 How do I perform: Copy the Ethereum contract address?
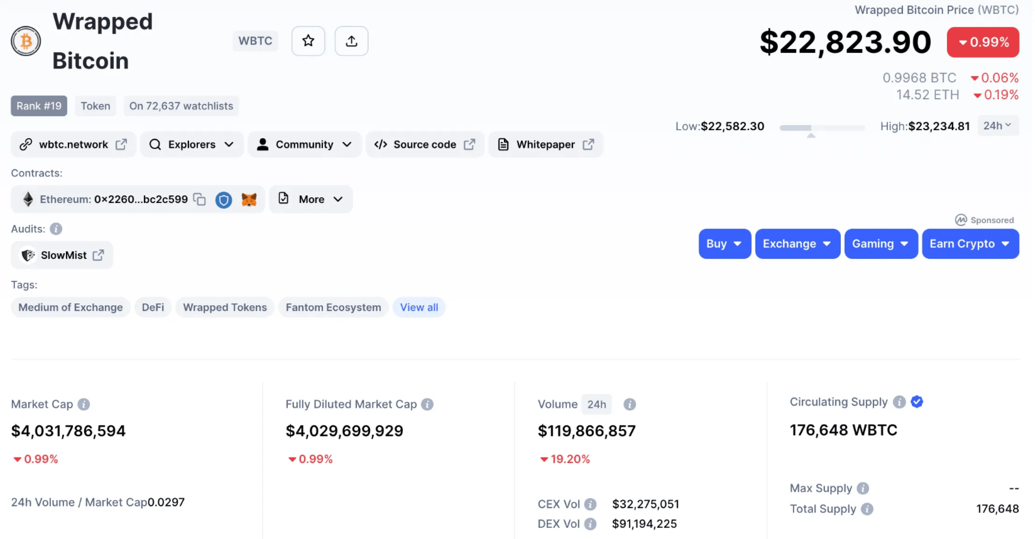coord(199,199)
